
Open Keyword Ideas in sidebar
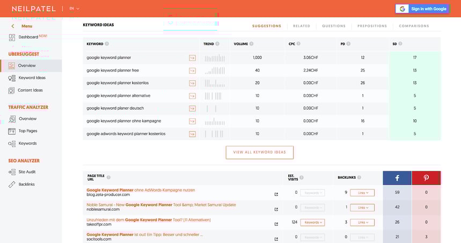[x=27, y=78]
